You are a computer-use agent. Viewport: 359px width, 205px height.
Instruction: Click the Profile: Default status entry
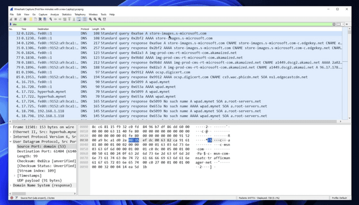pyautogui.click(x=339, y=198)
